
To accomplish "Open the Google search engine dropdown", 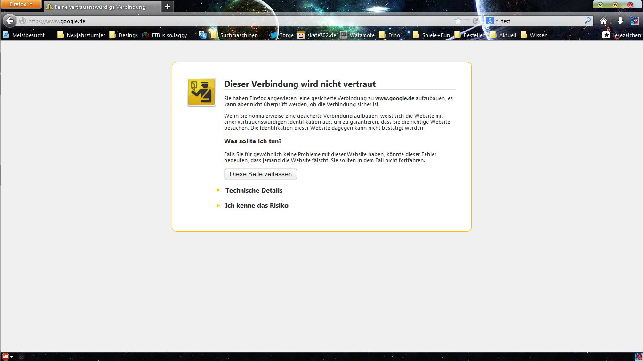I will [x=493, y=21].
